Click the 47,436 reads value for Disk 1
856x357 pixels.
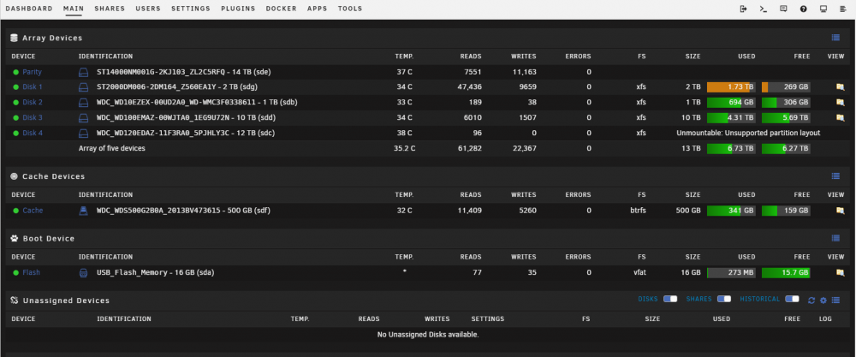coord(469,87)
